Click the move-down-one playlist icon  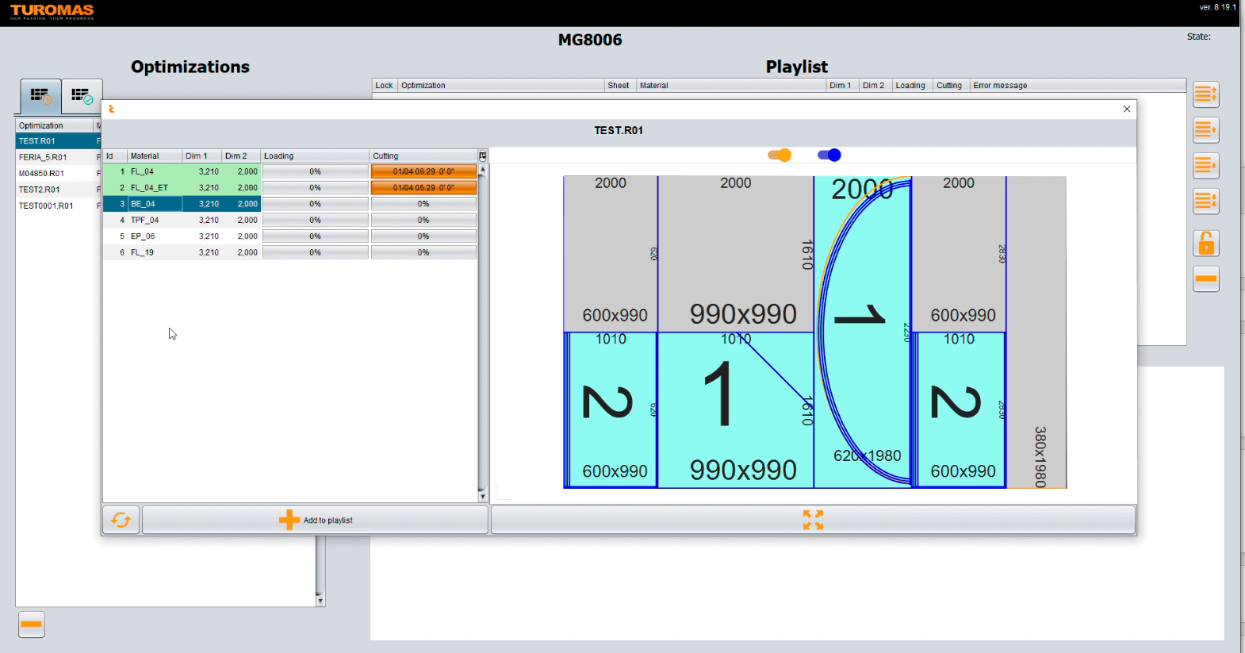(x=1205, y=166)
